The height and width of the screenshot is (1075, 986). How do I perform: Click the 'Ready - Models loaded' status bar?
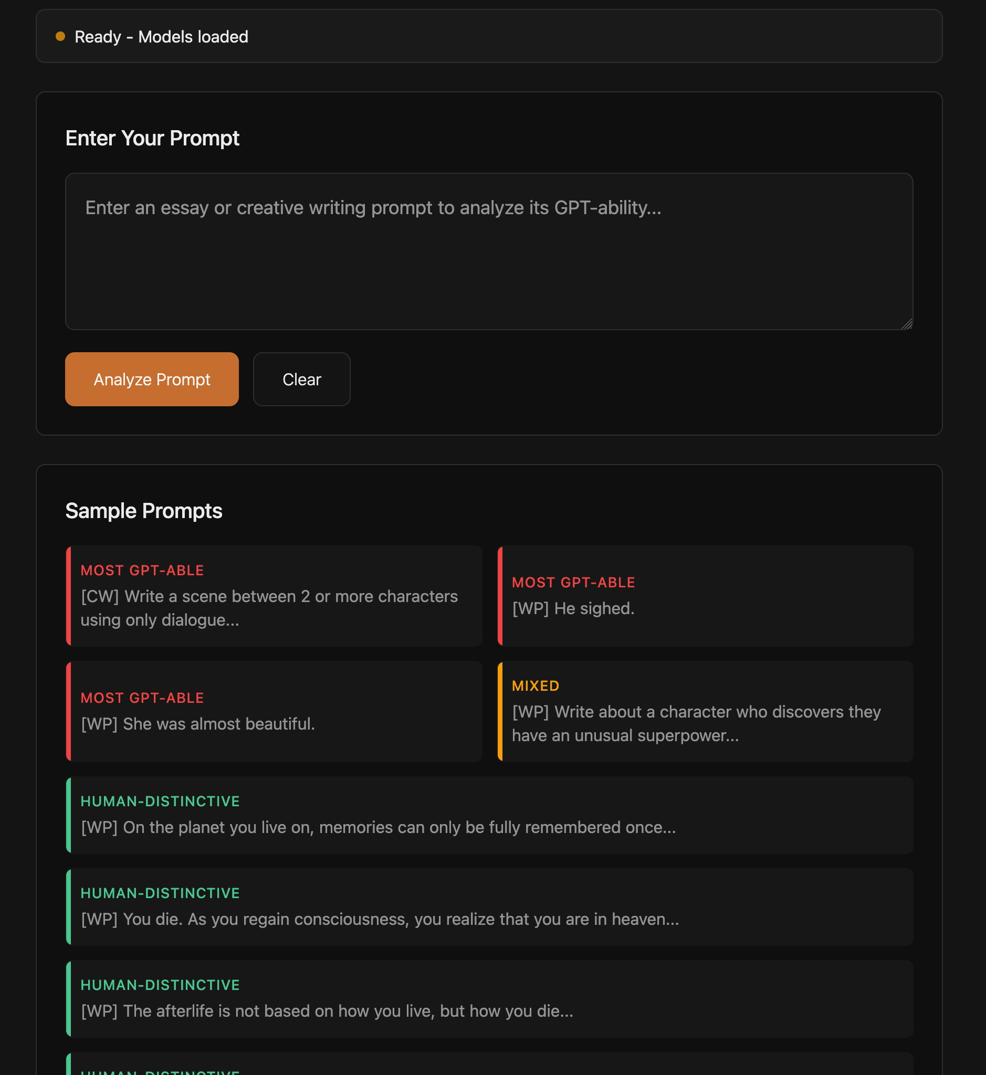click(489, 36)
